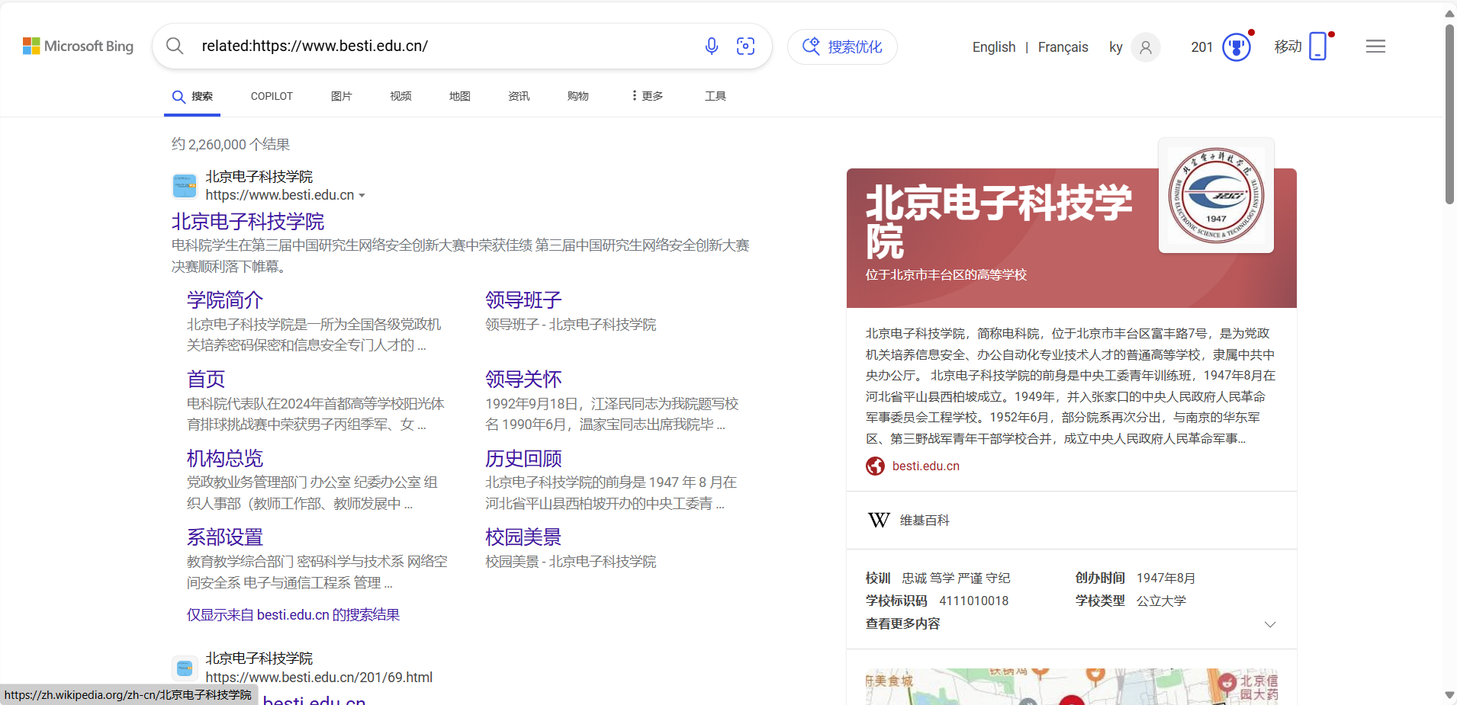This screenshot has height=705, width=1457.
Task: Switch to the COPILOT tab
Action: pos(272,96)
